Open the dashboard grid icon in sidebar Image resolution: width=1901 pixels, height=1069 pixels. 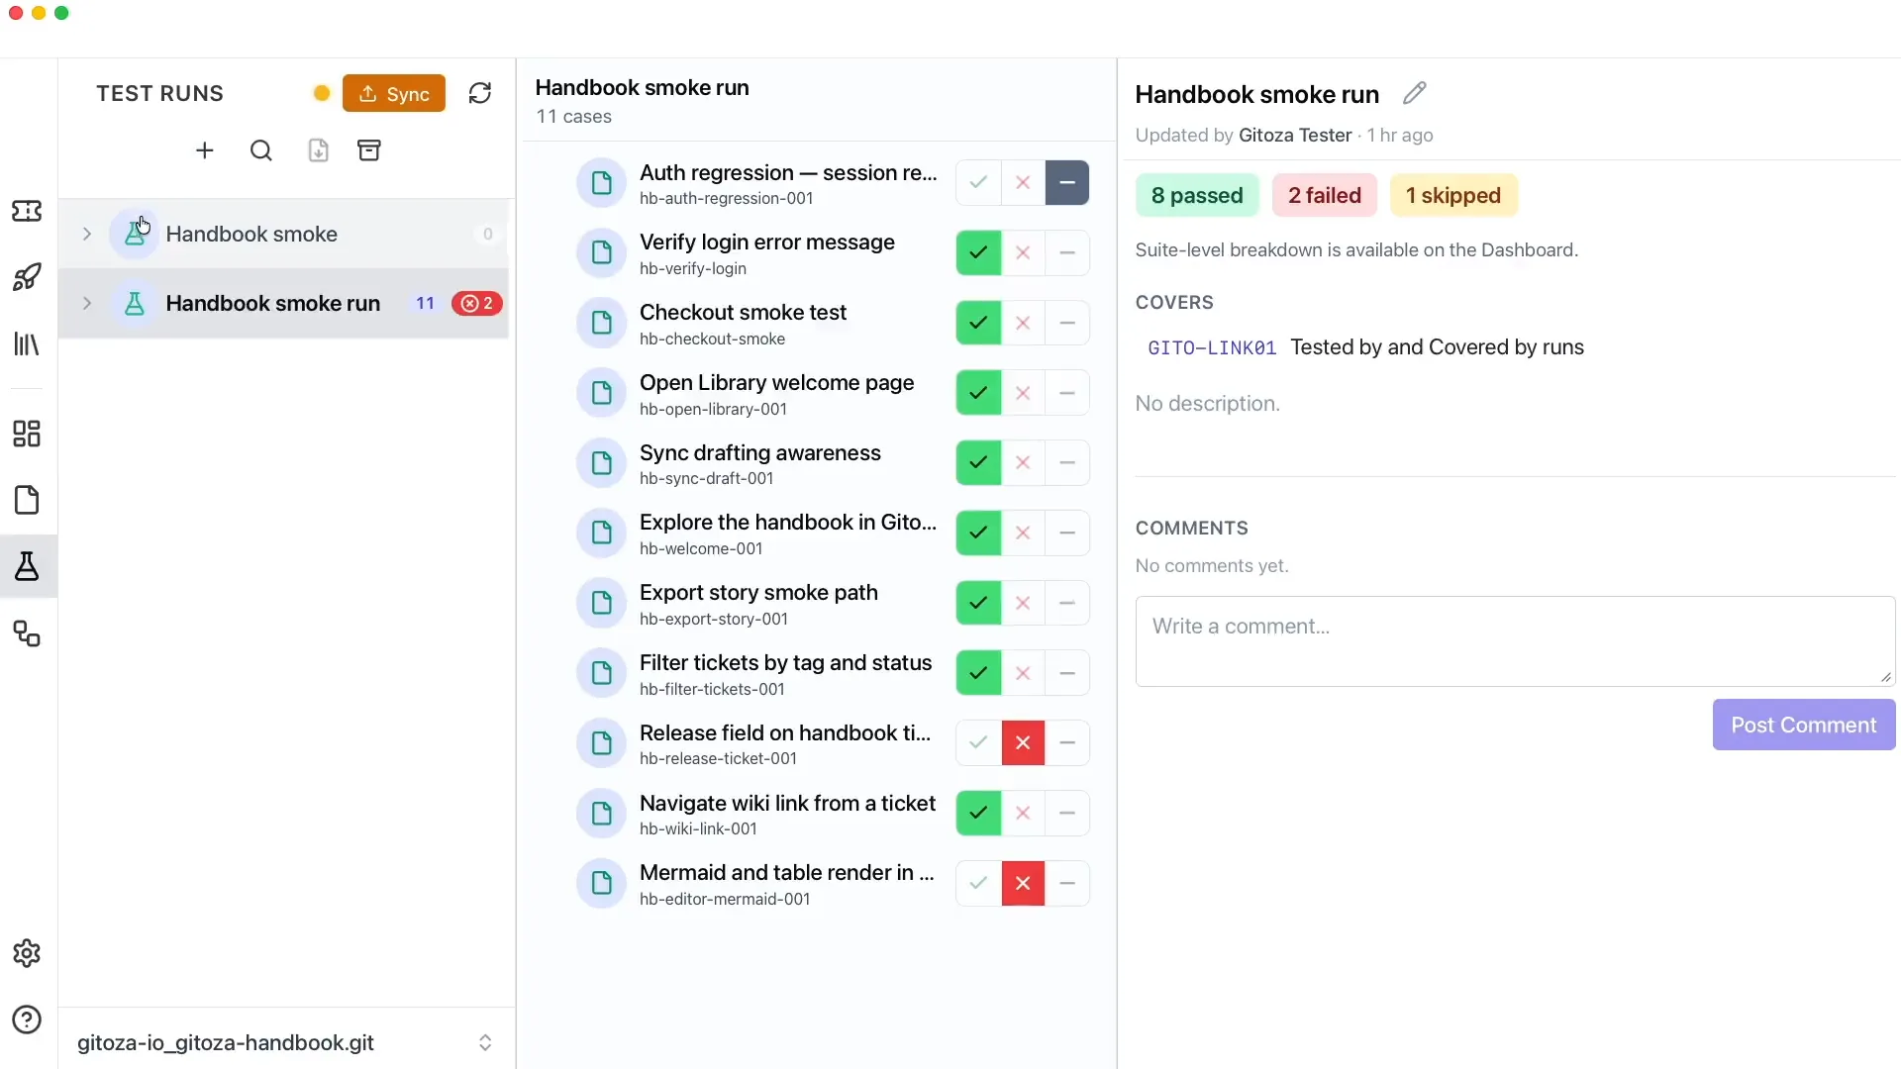(27, 434)
